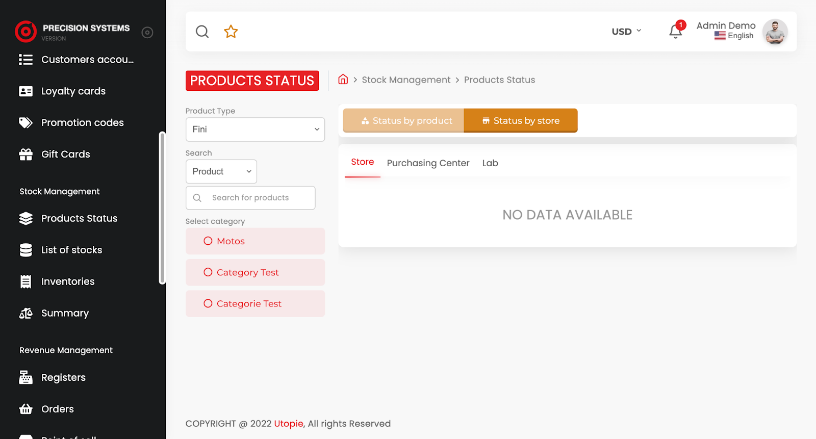Screen dimensions: 816x439
Task: Open the Search by Product dropdown
Action: [x=221, y=172]
